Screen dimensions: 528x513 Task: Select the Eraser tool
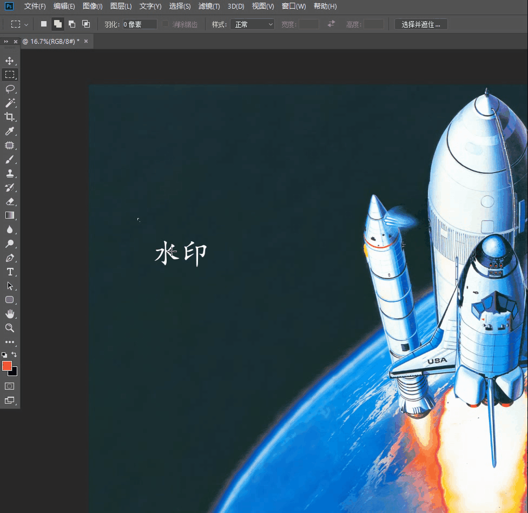[x=10, y=201]
